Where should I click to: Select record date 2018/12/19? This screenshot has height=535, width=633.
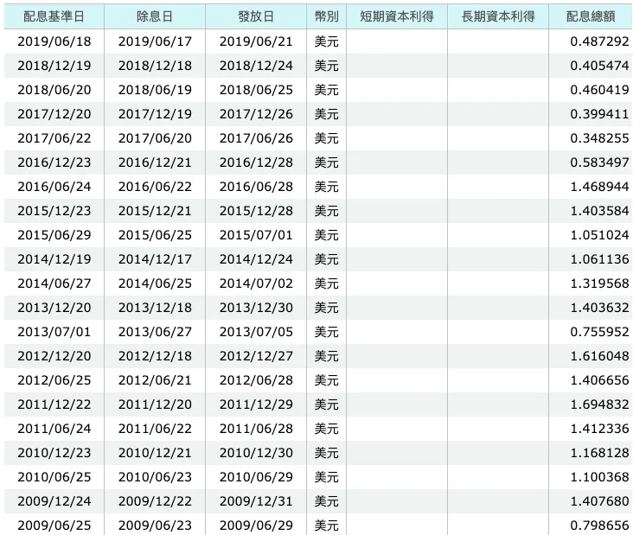(x=54, y=66)
